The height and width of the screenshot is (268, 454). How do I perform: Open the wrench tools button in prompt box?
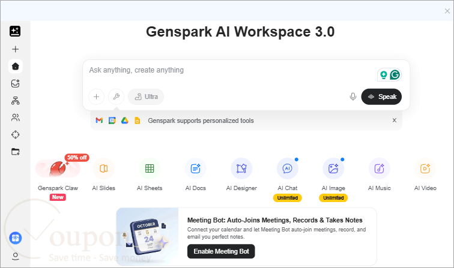coord(116,97)
